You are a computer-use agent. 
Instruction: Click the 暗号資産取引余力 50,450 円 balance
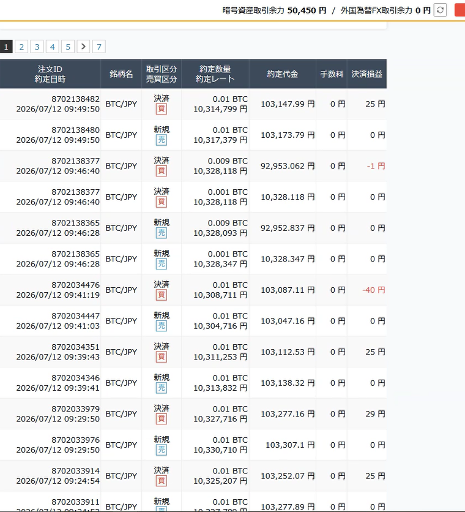[x=274, y=10]
